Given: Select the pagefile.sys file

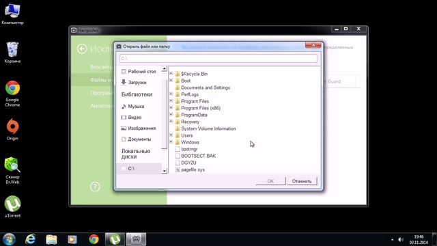Looking at the screenshot, I should (190, 169).
